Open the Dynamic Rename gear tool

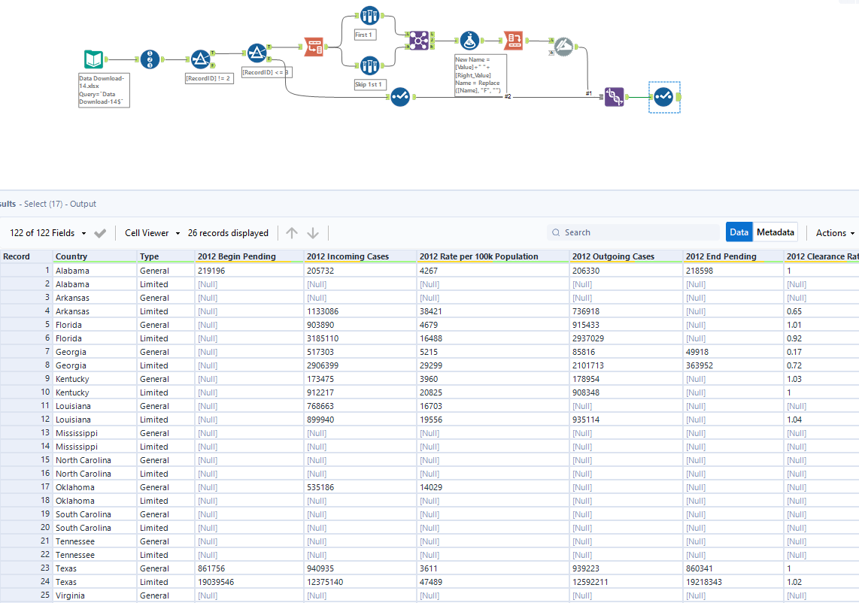coord(563,47)
